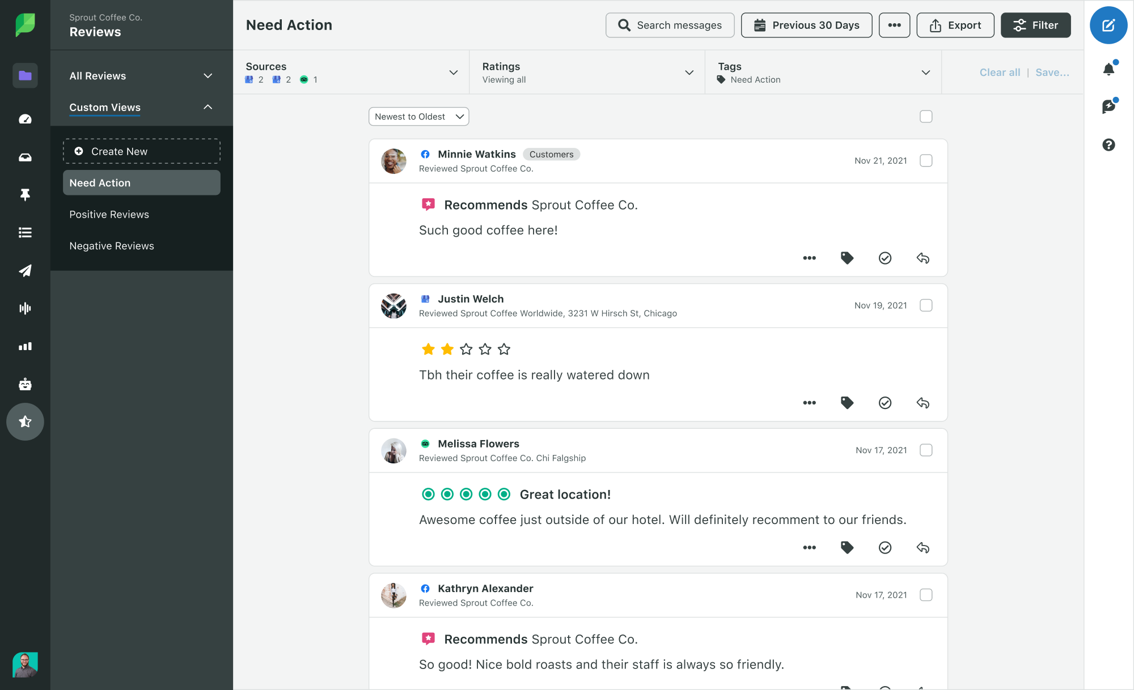The width and height of the screenshot is (1134, 690).
Task: Toggle the select all checkbox at the top
Action: pos(926,116)
